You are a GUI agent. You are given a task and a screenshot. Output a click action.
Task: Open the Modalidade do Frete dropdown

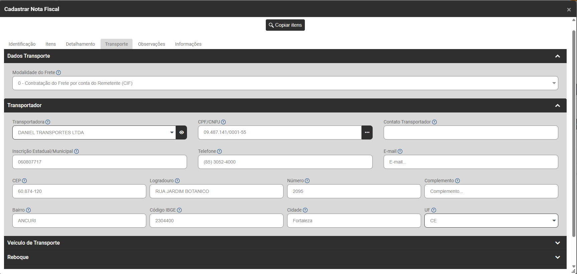pos(285,83)
